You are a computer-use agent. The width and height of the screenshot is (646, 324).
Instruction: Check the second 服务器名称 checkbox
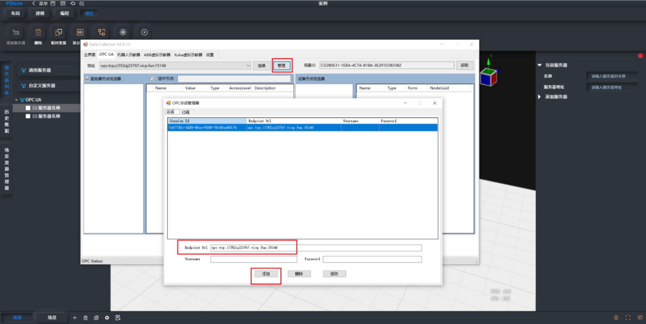(28, 116)
